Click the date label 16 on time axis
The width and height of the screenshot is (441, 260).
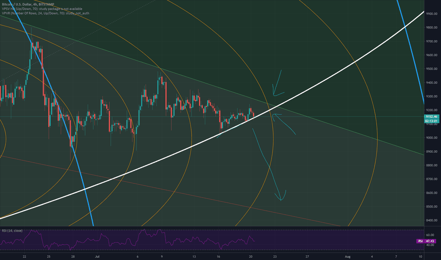pyautogui.click(x=219, y=257)
